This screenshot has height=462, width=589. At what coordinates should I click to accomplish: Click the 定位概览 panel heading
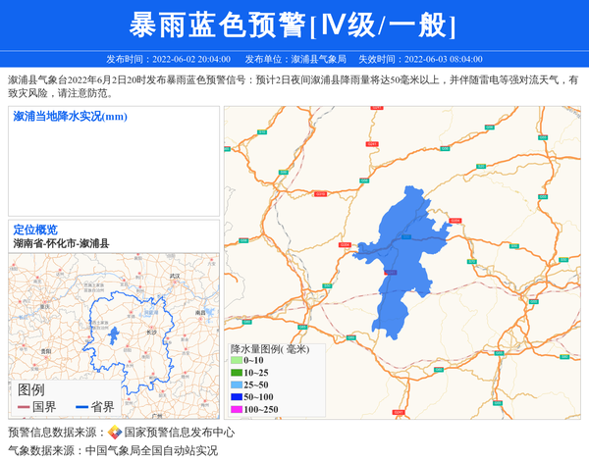click(x=35, y=230)
